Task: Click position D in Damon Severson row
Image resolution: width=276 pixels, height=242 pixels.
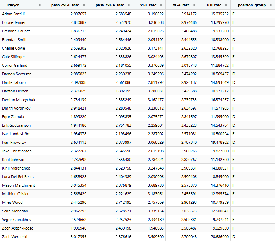Action: pos(234,74)
